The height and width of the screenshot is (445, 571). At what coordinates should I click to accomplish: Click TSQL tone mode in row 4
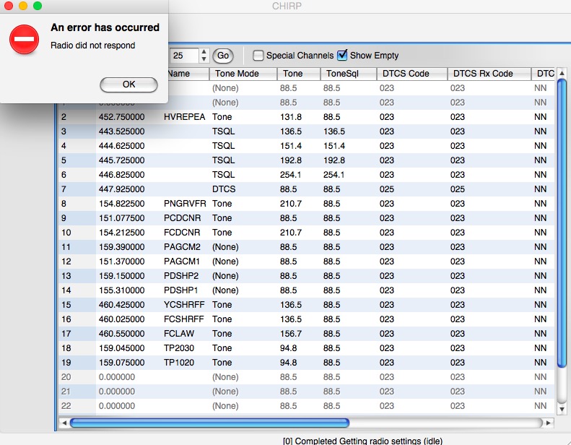pyautogui.click(x=223, y=146)
